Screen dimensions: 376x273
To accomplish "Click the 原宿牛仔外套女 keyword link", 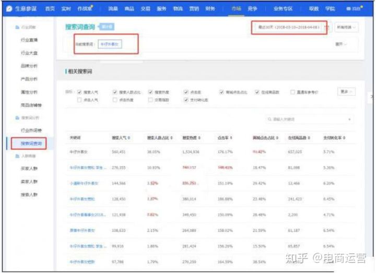I will [83, 230].
